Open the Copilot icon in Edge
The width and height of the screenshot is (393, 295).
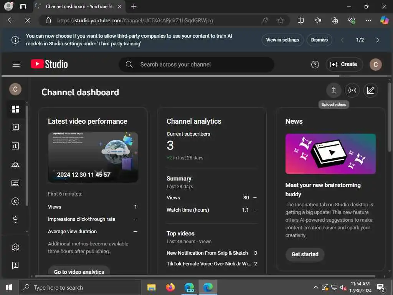coord(384,20)
